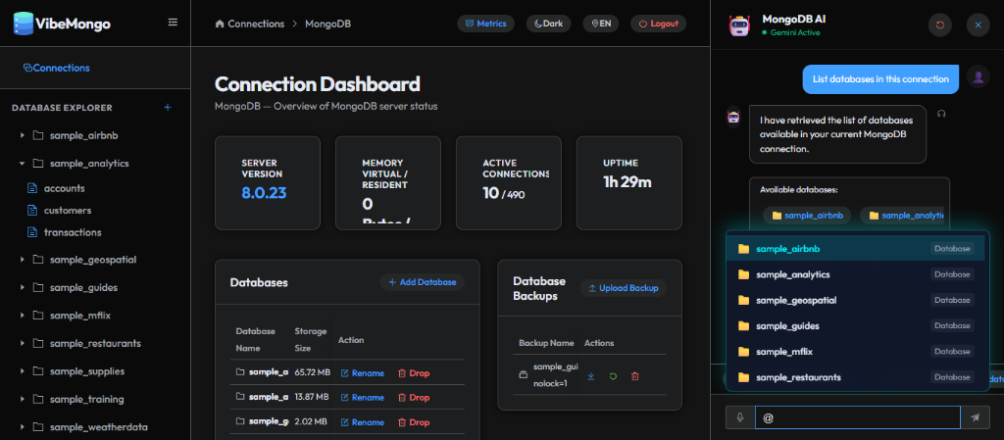Go to Connections breadcrumb
The width and height of the screenshot is (1004, 440).
(x=250, y=24)
